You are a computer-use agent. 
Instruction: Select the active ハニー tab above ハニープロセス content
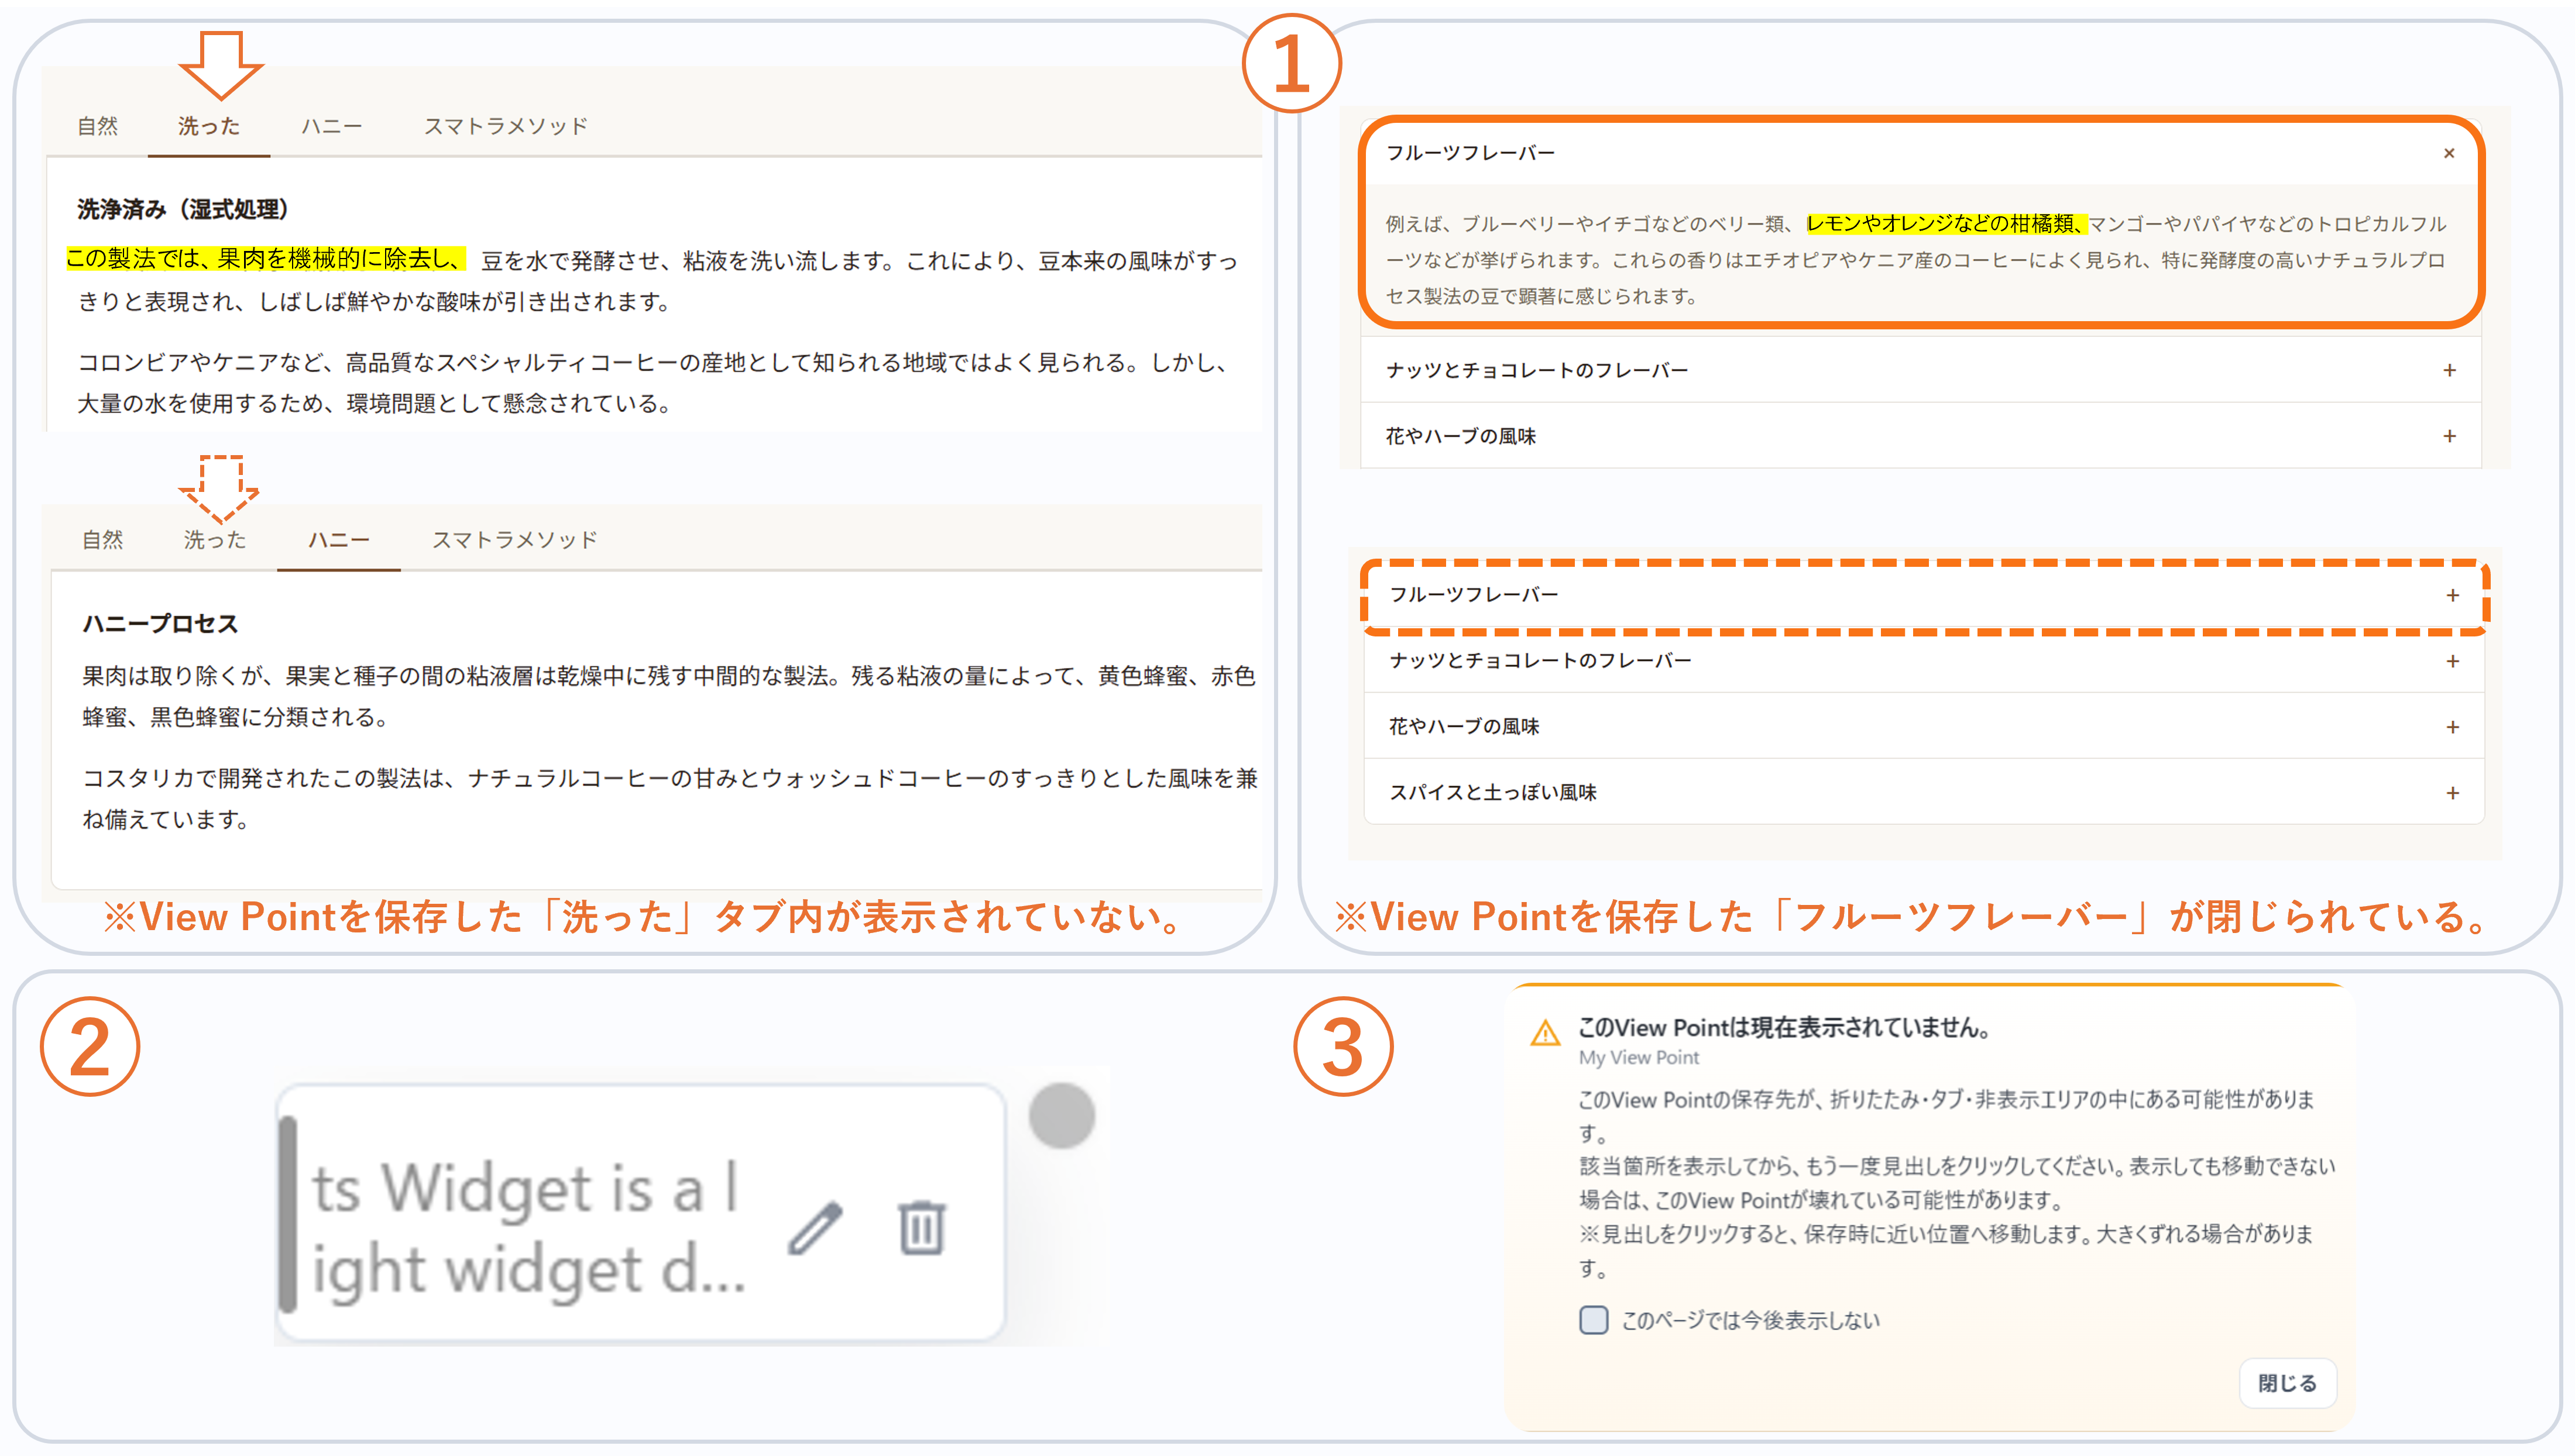point(339,540)
